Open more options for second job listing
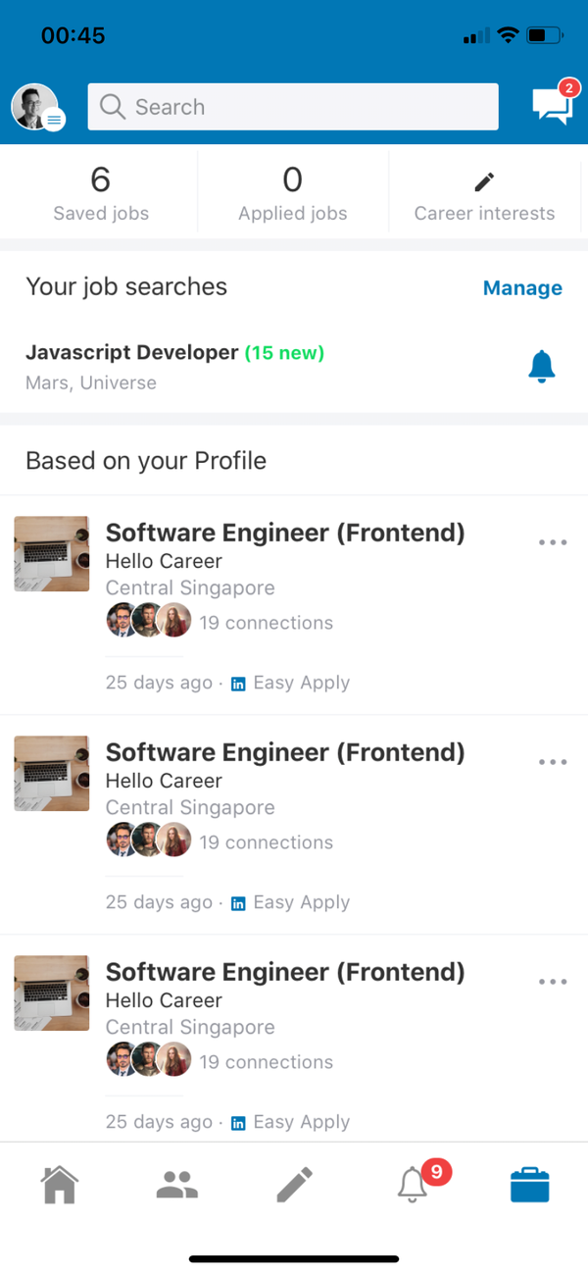Viewport: 588px width, 1274px height. coord(553,762)
